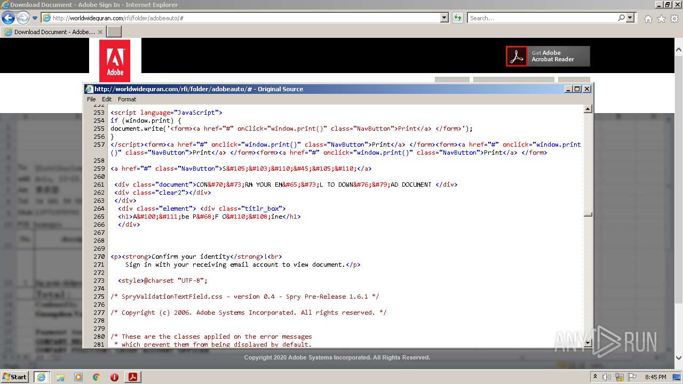Image resolution: width=683 pixels, height=384 pixels.
Task: Click the volume speaker tray icon
Action: (x=607, y=377)
